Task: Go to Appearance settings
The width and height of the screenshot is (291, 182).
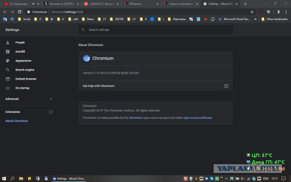Action: tap(23, 61)
